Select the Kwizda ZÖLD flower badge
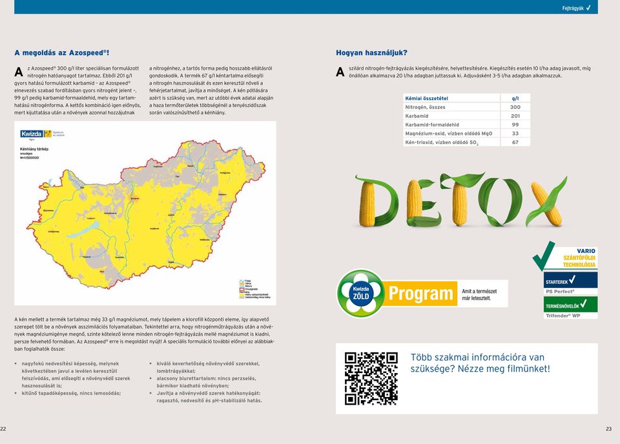The height and width of the screenshot is (444, 620). tap(360, 293)
